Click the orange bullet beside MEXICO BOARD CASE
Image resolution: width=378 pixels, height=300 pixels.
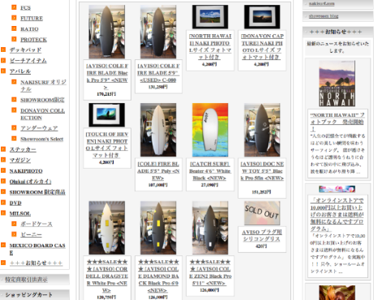tap(3, 245)
